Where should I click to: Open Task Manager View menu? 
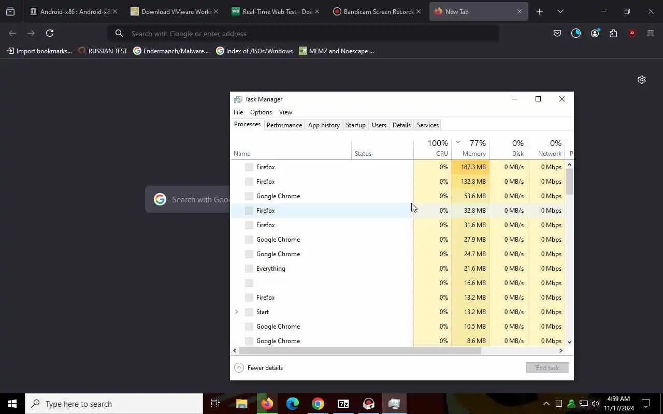point(285,112)
